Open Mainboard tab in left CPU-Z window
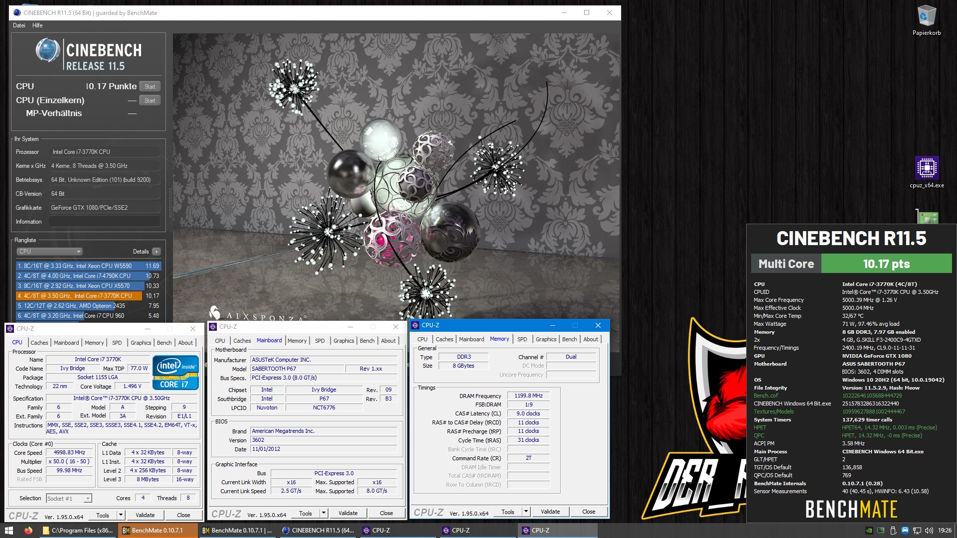Screen dimensions: 957x538 click(66, 343)
